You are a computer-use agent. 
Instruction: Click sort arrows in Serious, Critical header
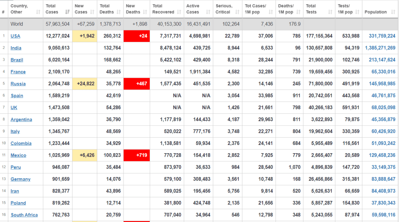coord(237,12)
